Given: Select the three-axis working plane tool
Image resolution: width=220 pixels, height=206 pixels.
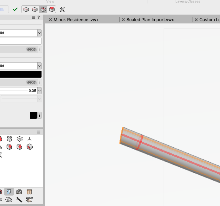Looking at the screenshot, I should pyautogui.click(x=29, y=139).
